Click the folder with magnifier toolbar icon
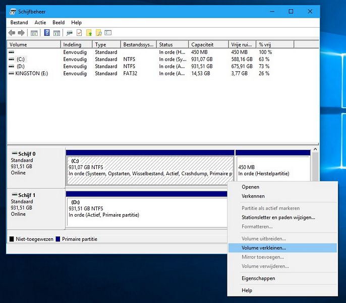Screen dimensions: 346x303 (99, 33)
